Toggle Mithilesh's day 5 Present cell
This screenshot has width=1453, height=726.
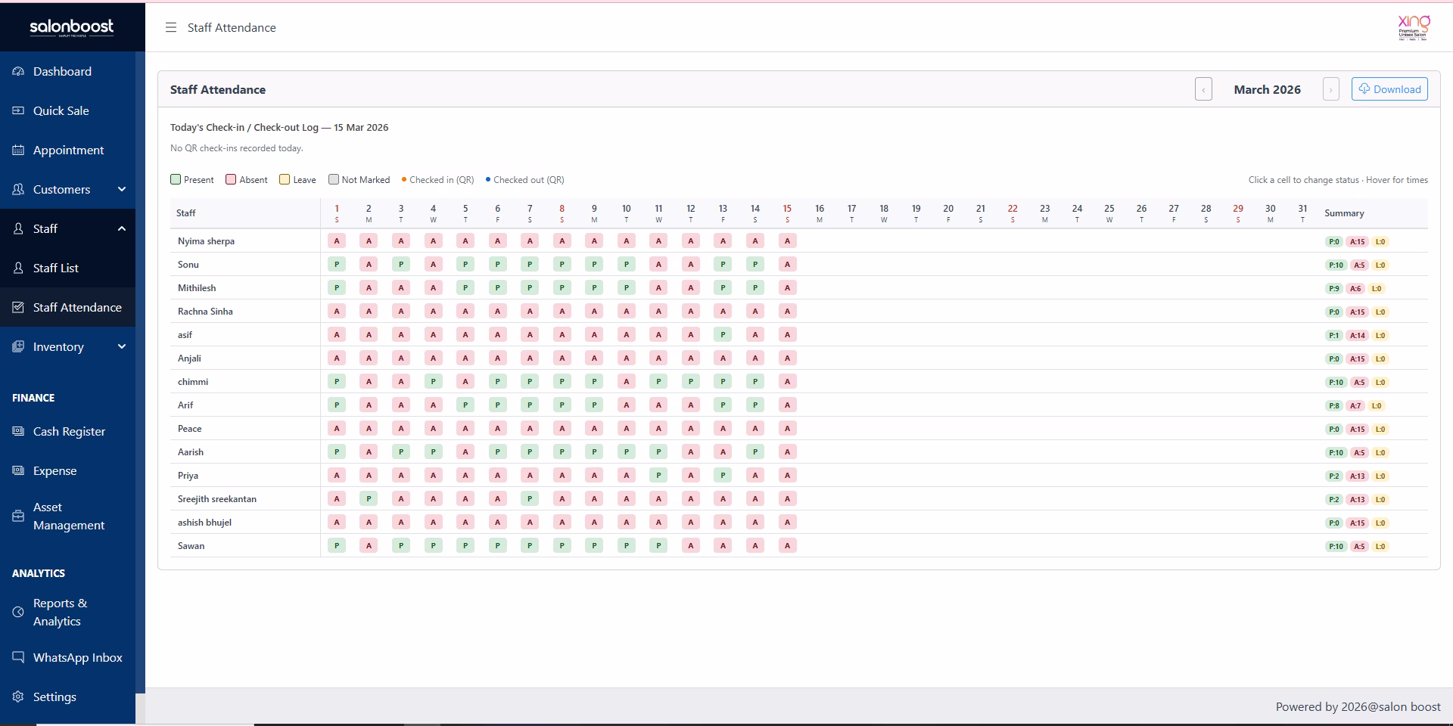(465, 288)
